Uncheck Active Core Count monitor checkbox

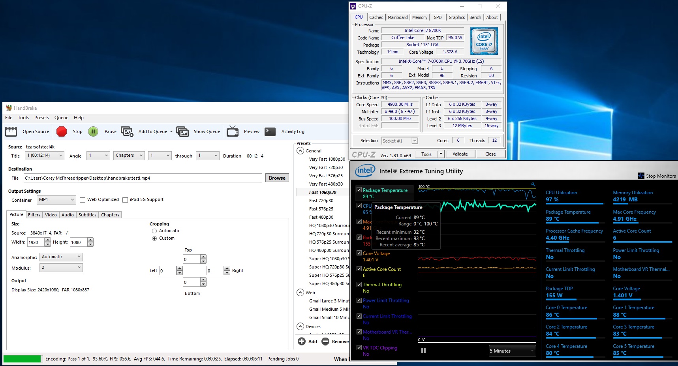click(x=359, y=269)
